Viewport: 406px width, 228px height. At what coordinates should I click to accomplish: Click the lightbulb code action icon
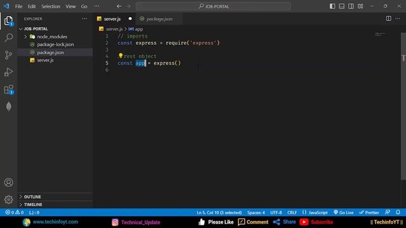point(121,56)
